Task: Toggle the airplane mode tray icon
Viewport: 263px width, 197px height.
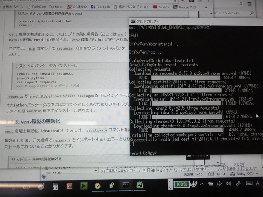Action: pyautogui.click(x=219, y=184)
